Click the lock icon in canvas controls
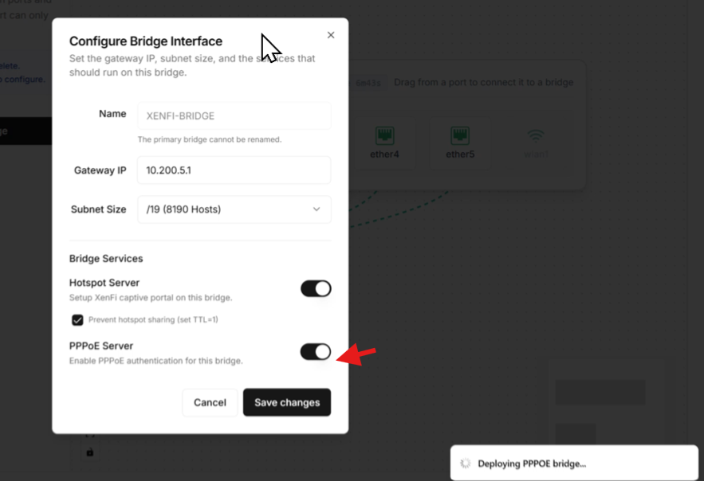This screenshot has width=704, height=481. (x=89, y=452)
